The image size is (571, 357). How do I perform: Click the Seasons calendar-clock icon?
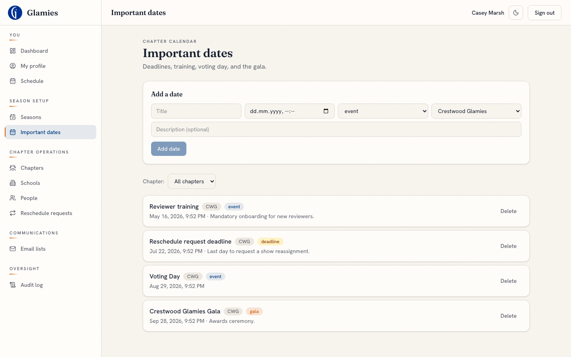[x=13, y=117]
